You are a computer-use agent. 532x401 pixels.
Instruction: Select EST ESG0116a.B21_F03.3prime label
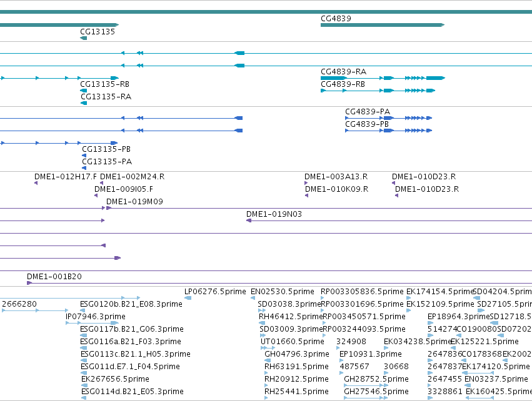[x=131, y=342]
